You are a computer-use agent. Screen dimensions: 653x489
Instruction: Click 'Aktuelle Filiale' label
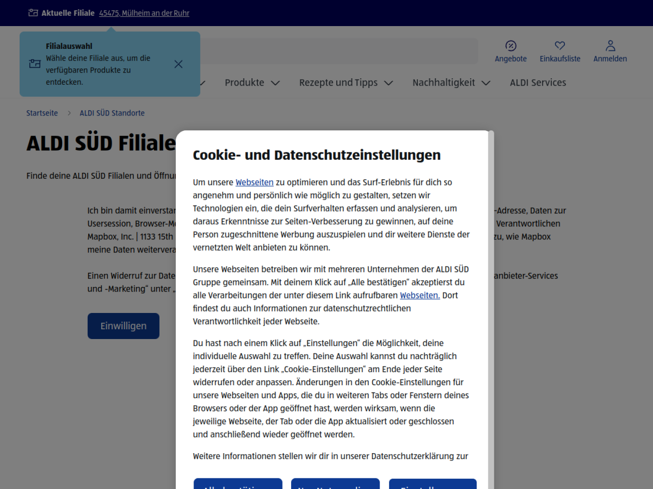click(x=68, y=13)
